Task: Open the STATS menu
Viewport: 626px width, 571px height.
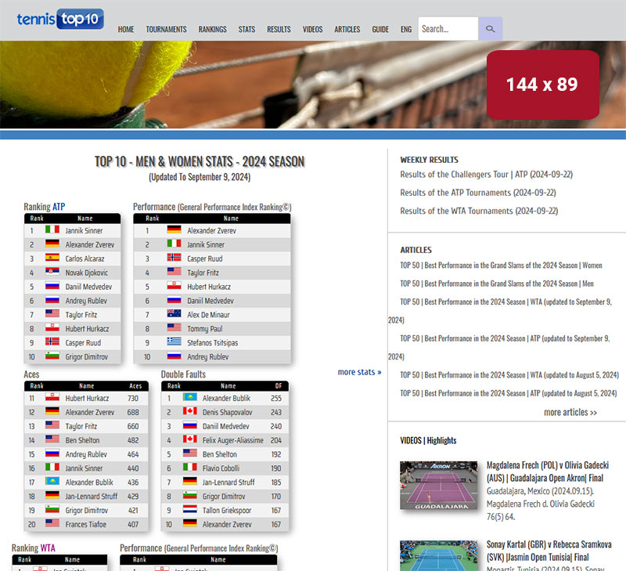Action: click(x=246, y=29)
